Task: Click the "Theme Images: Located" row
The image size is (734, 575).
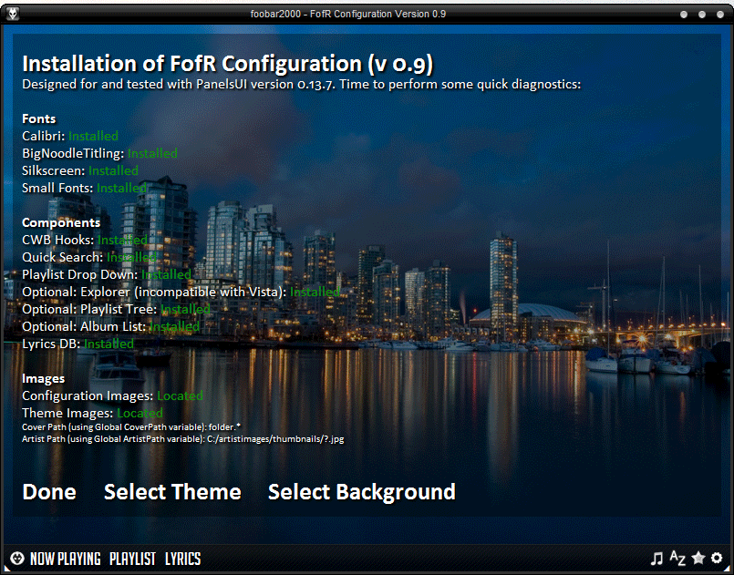Action: click(93, 413)
